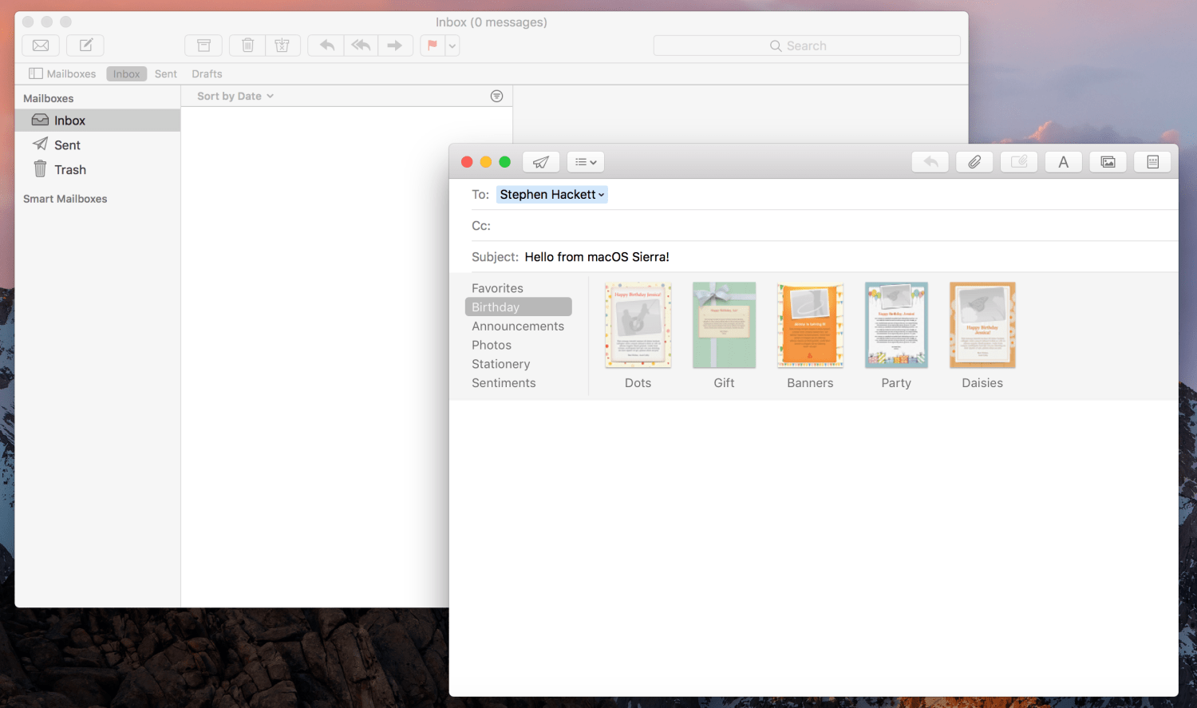Archive the message with the archive box icon
The height and width of the screenshot is (708, 1197).
point(203,45)
